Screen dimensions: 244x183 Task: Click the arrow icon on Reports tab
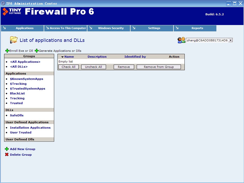tap(177, 28)
